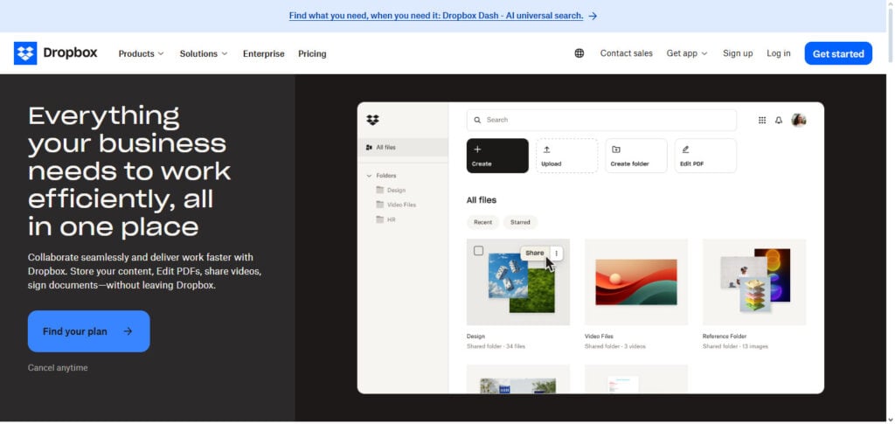Click the Share button on Design card
The image size is (895, 424).
tap(535, 254)
